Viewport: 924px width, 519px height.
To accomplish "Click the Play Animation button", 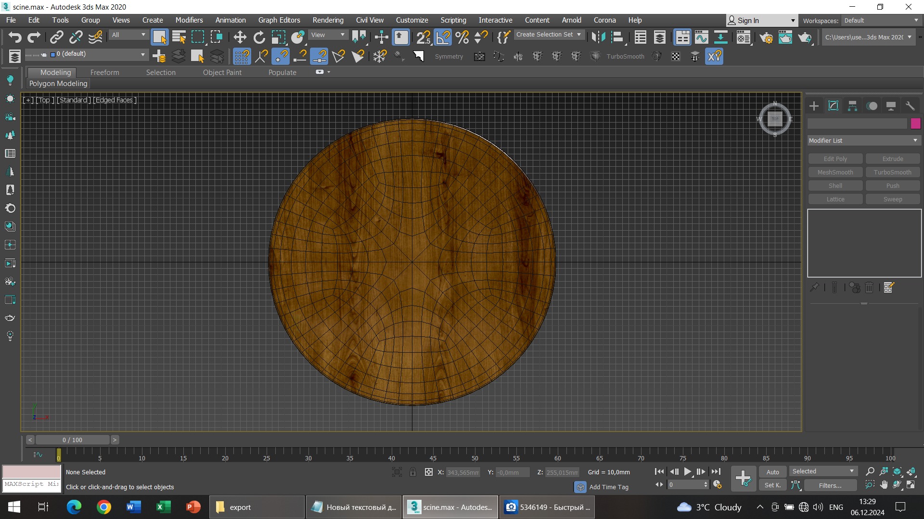I will pos(688,471).
